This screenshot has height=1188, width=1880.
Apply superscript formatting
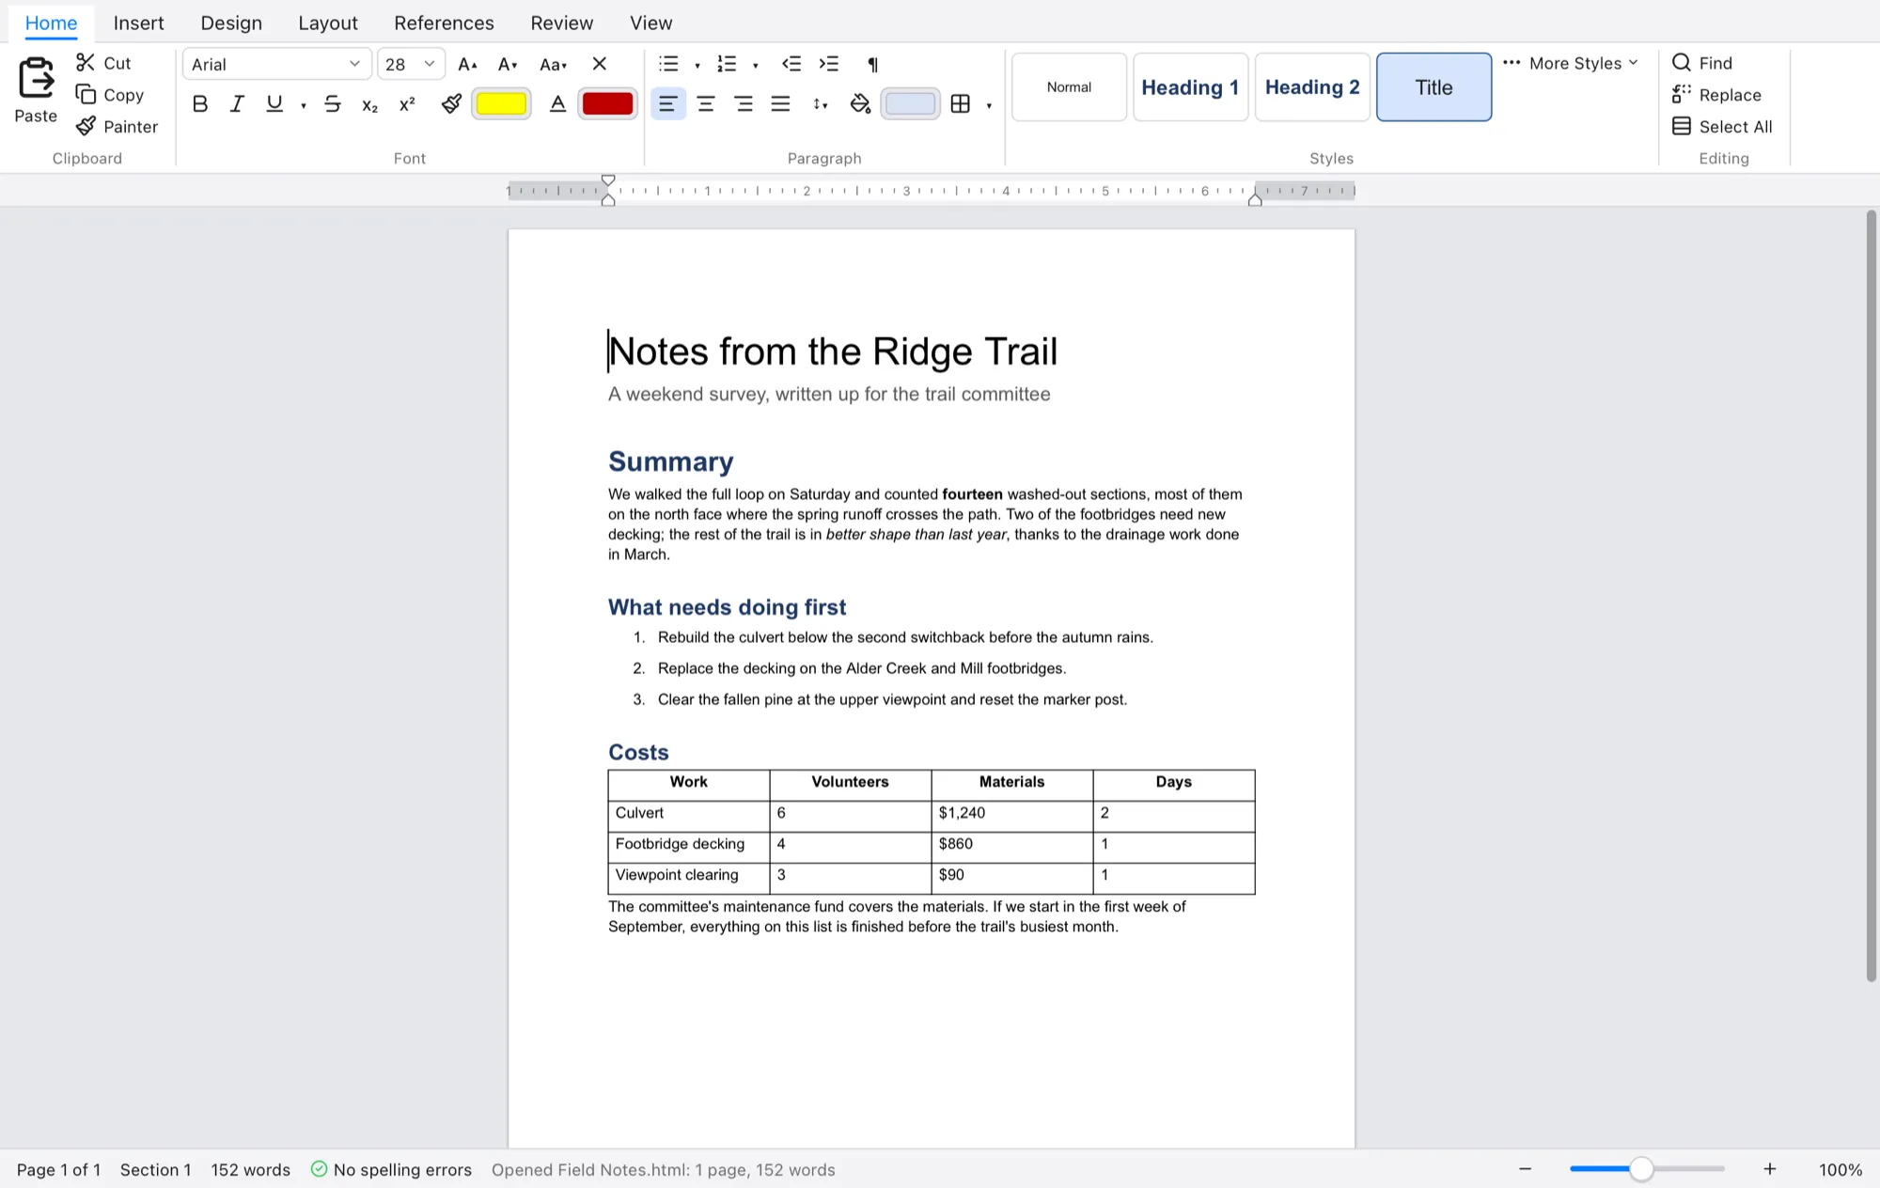(x=407, y=104)
